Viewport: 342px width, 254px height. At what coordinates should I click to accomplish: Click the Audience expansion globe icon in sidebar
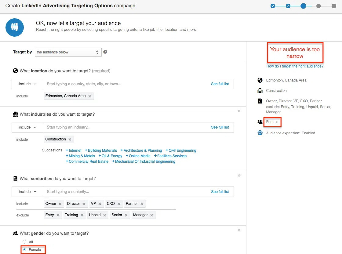(260, 133)
